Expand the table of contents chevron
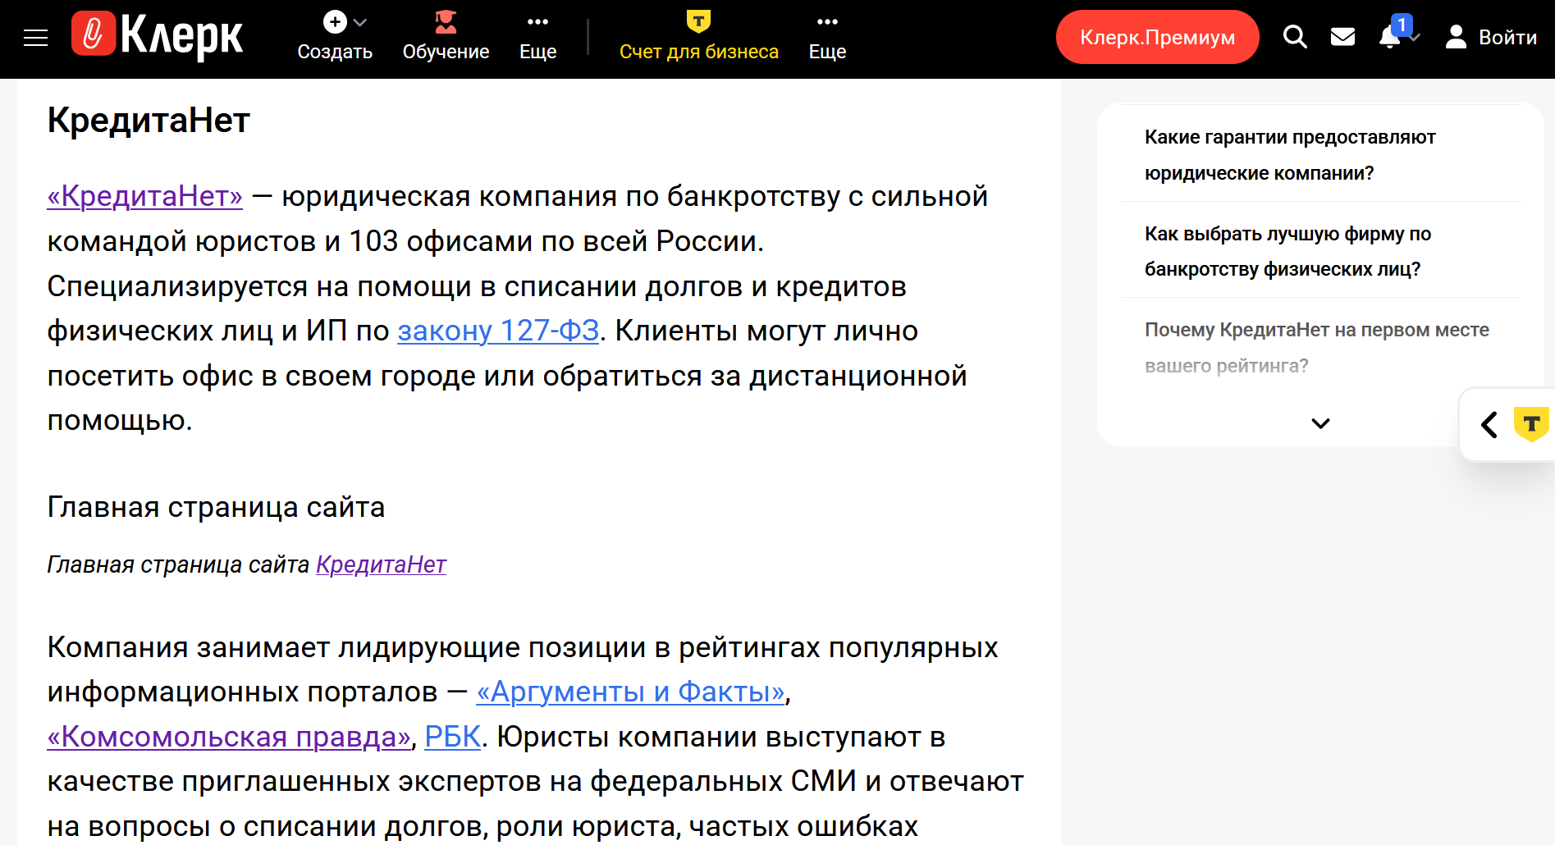Screen dimensions: 1555x845 pyautogui.click(x=1320, y=423)
